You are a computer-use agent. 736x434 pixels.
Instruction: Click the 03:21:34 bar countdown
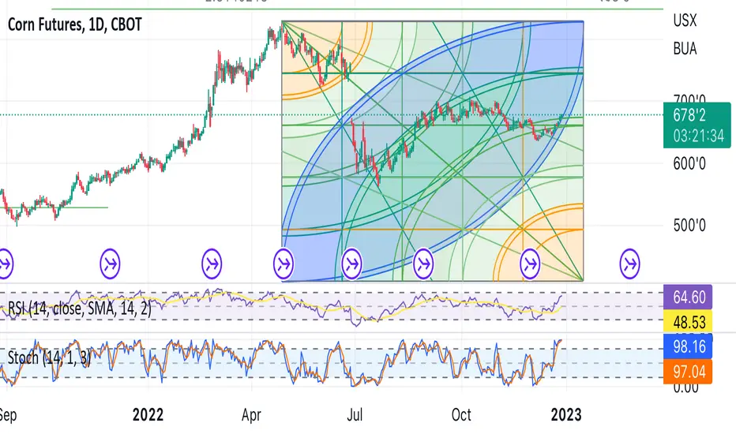click(698, 136)
